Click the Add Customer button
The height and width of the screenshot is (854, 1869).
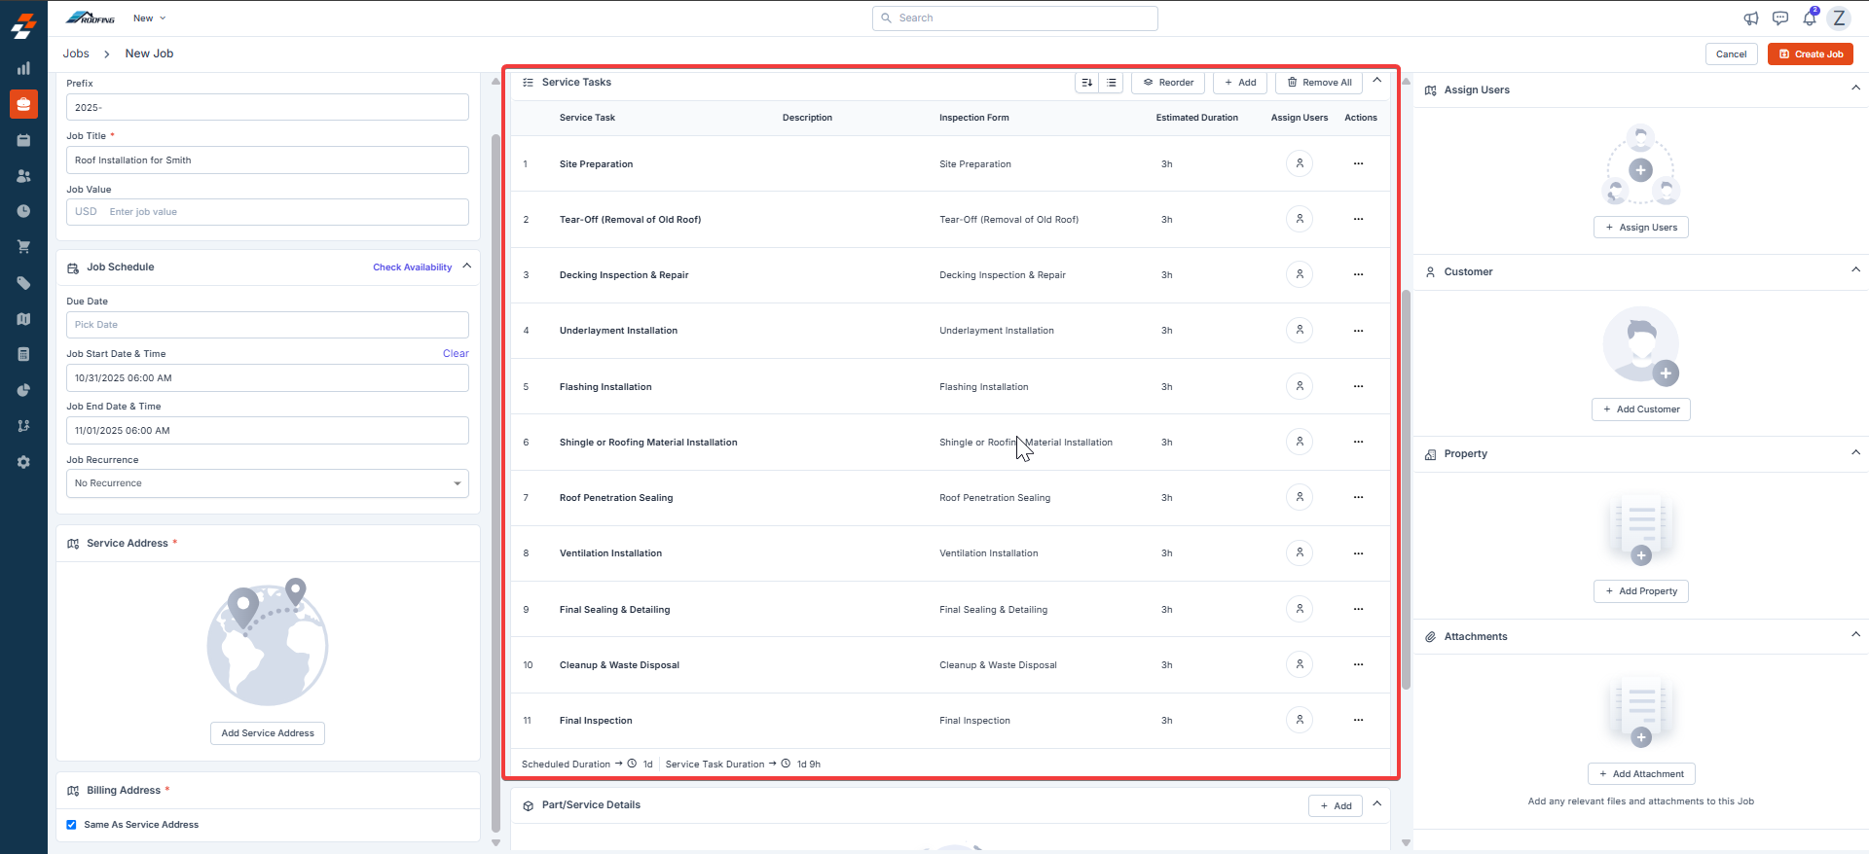[x=1641, y=409]
